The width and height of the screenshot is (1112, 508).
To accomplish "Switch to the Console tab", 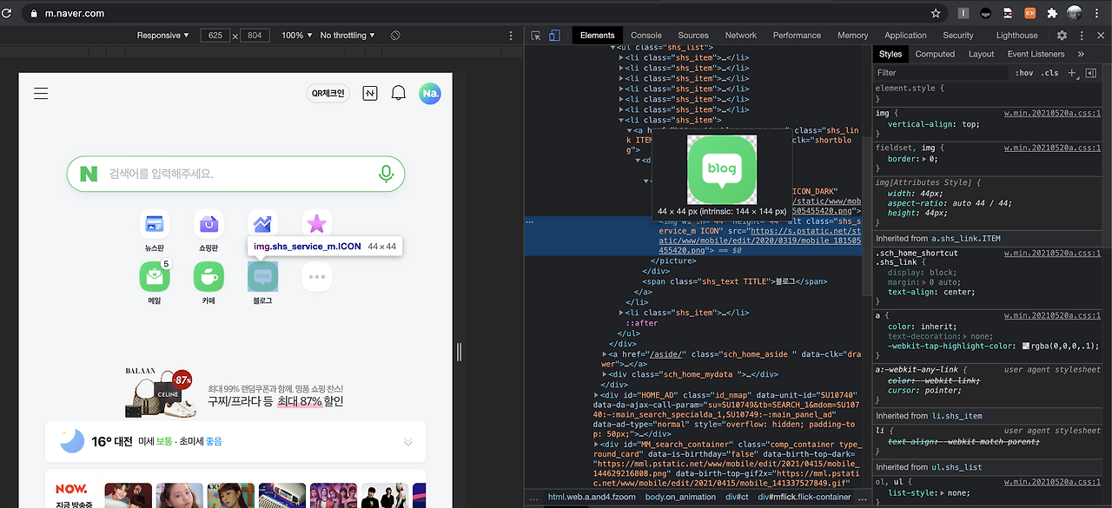I will click(x=645, y=36).
